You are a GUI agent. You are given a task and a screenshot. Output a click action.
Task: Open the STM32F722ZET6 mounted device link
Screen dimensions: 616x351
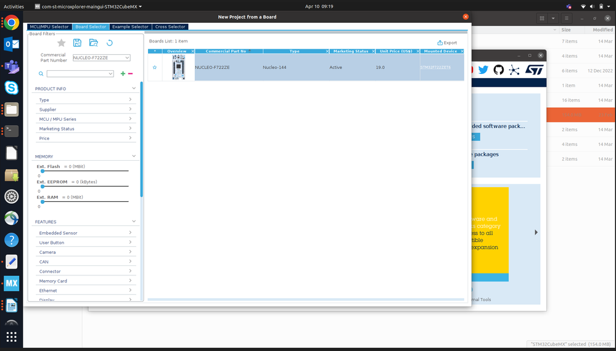coord(435,68)
